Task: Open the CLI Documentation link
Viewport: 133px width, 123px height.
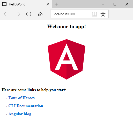Action: [x=26, y=106]
